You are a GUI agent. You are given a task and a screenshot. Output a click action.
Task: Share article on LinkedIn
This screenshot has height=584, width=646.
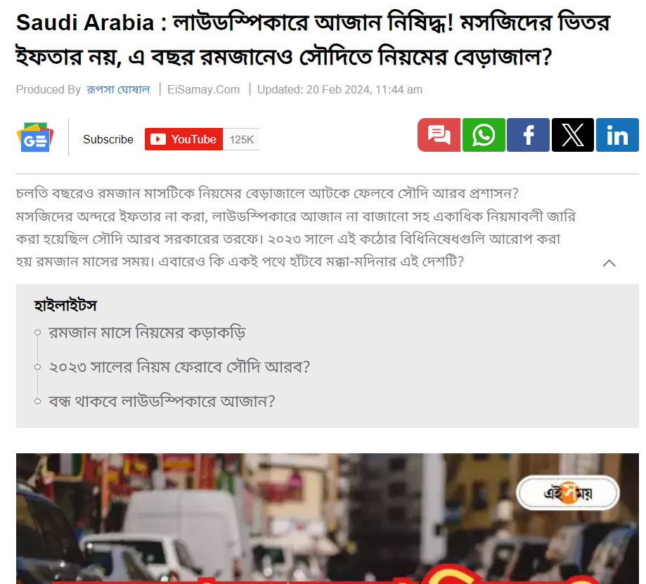pyautogui.click(x=618, y=135)
